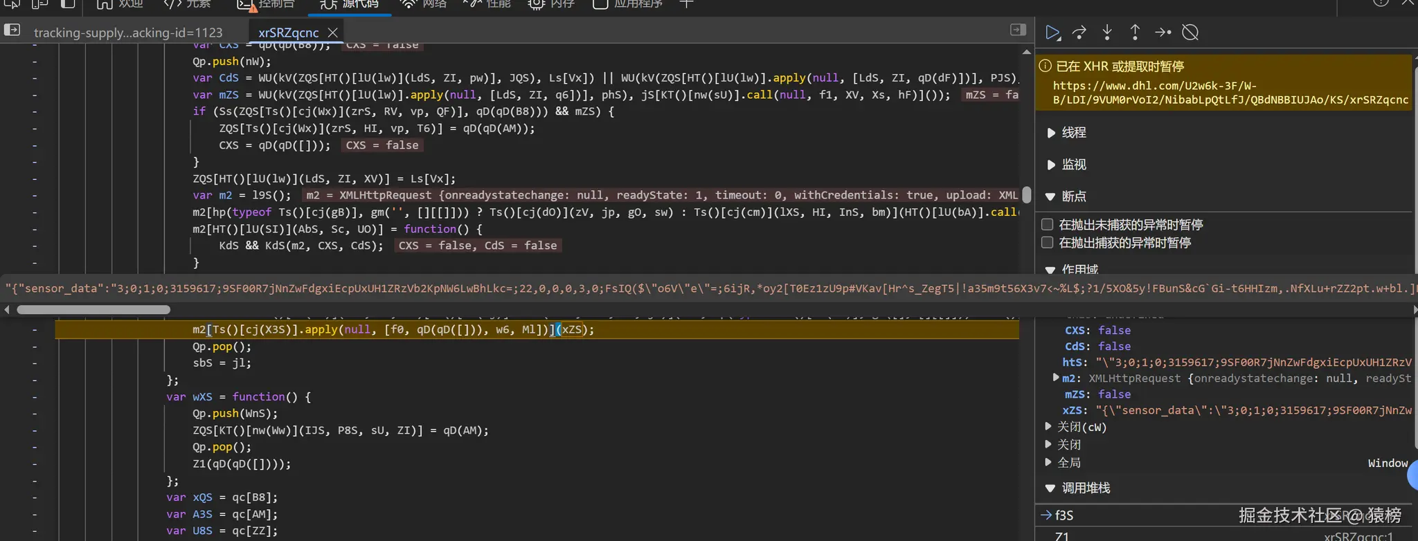Click the 'var A3S = qc[AM];' line
The image size is (1418, 541).
222,514
